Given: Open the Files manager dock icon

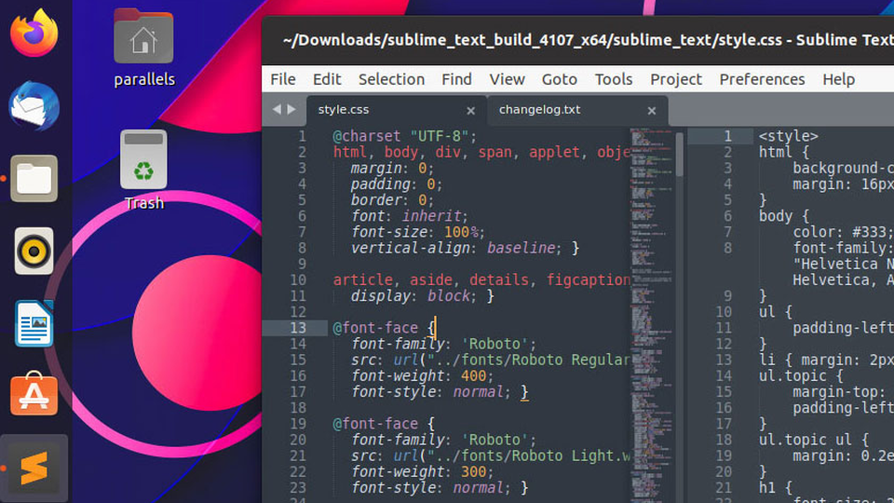Looking at the screenshot, I should (34, 179).
